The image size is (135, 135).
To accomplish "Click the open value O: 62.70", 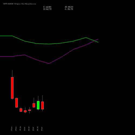I will 47,9.
